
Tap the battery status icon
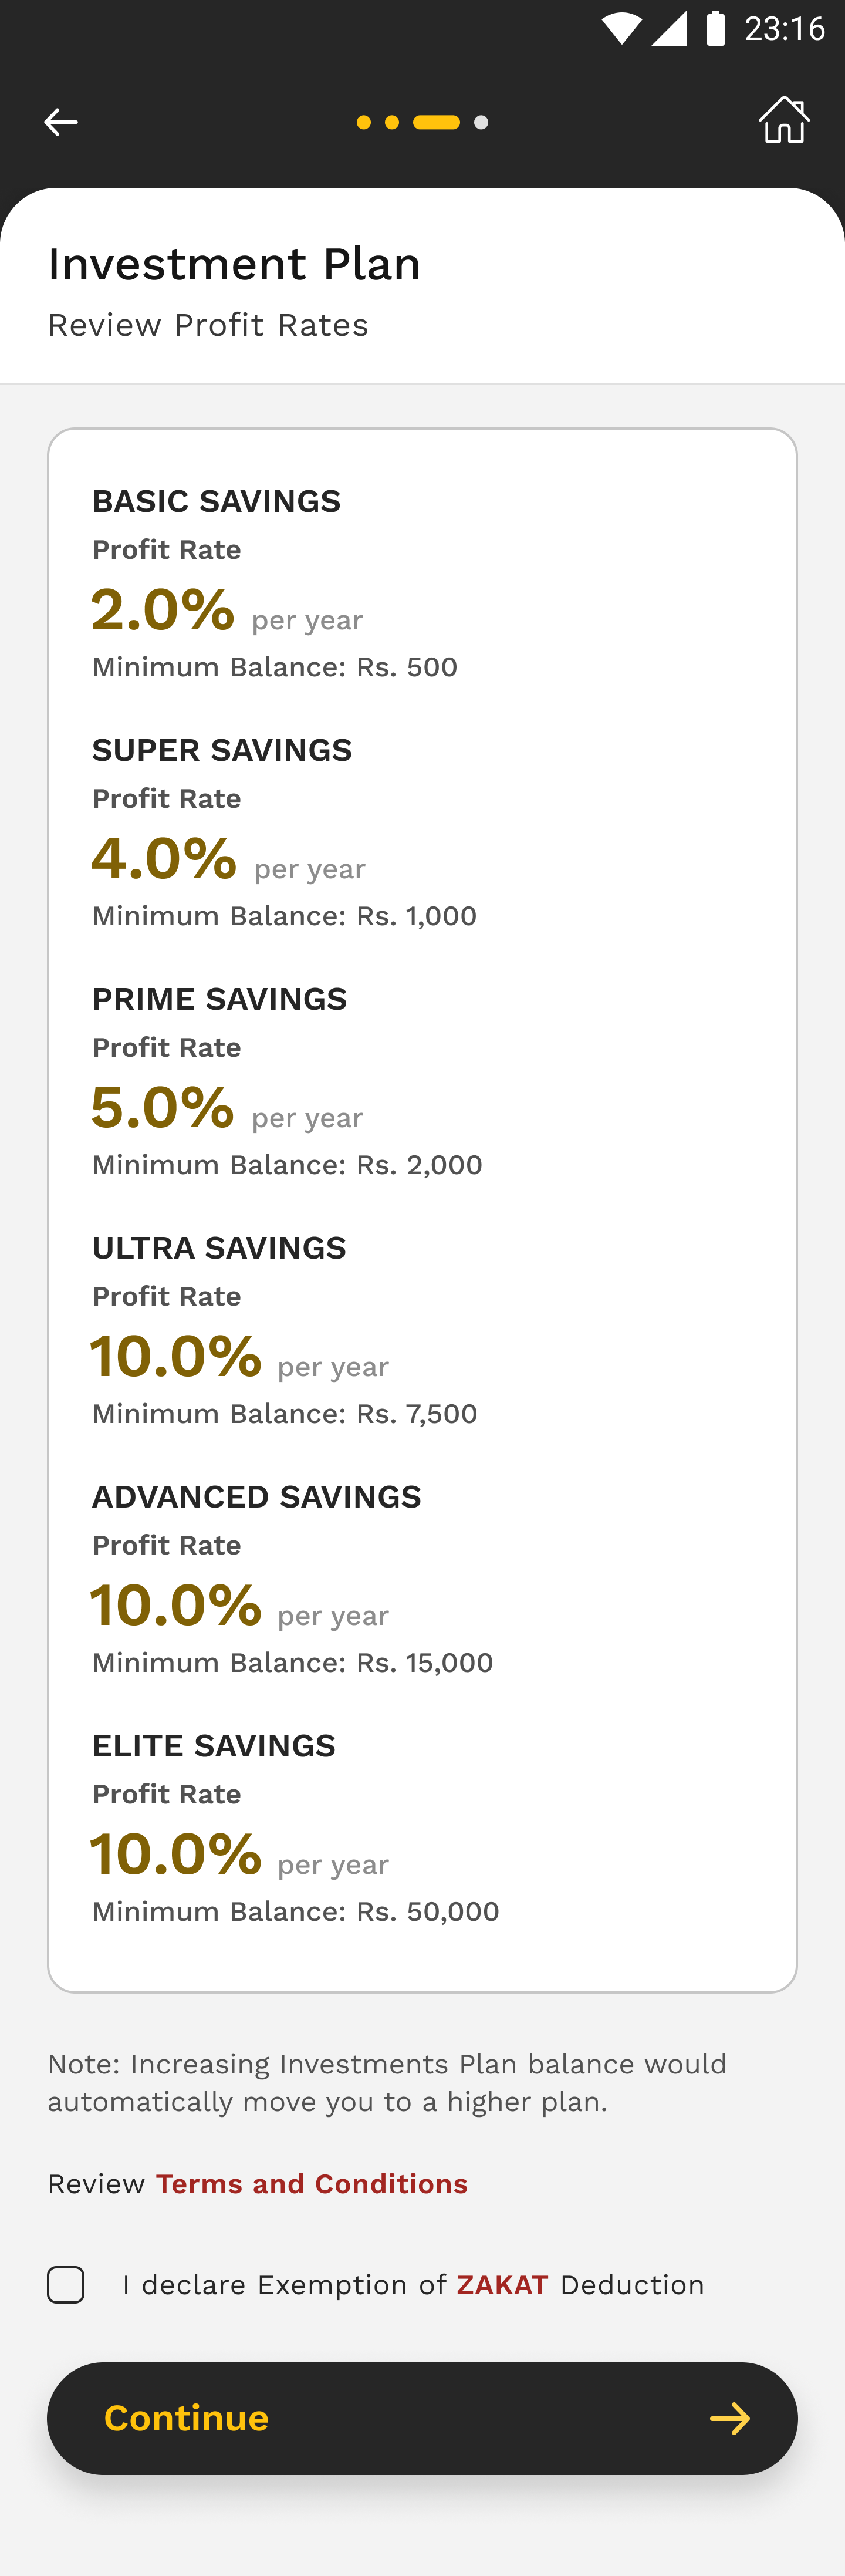point(715,28)
